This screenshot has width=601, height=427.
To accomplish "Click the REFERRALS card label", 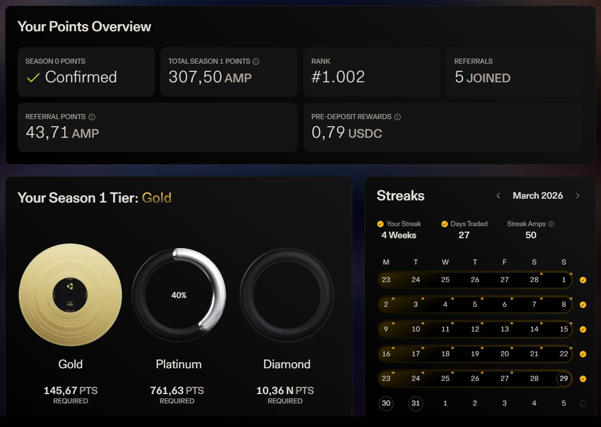I will (x=473, y=61).
